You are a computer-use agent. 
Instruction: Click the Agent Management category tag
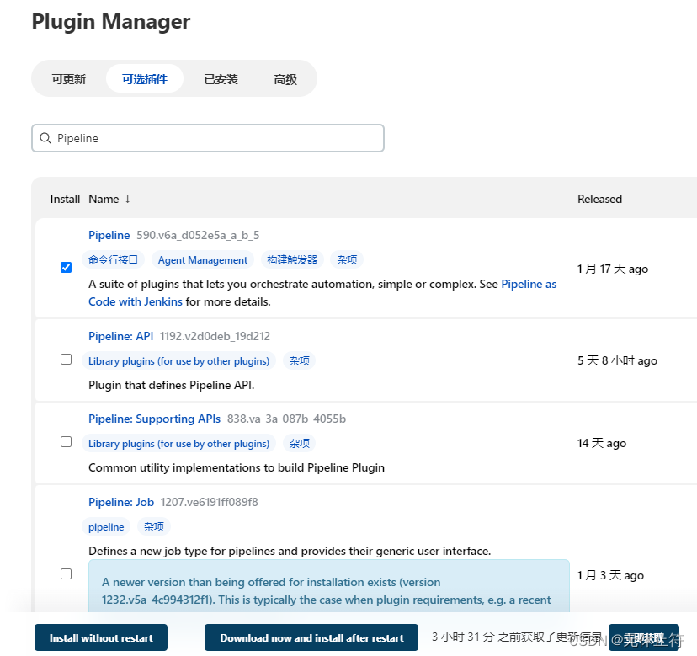(x=203, y=259)
